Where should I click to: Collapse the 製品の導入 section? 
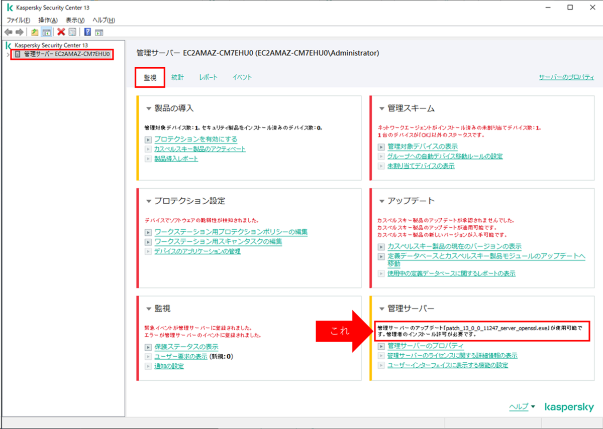[x=149, y=109]
